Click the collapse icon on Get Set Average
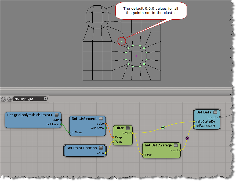This screenshot has height=181, width=236. coord(176,145)
